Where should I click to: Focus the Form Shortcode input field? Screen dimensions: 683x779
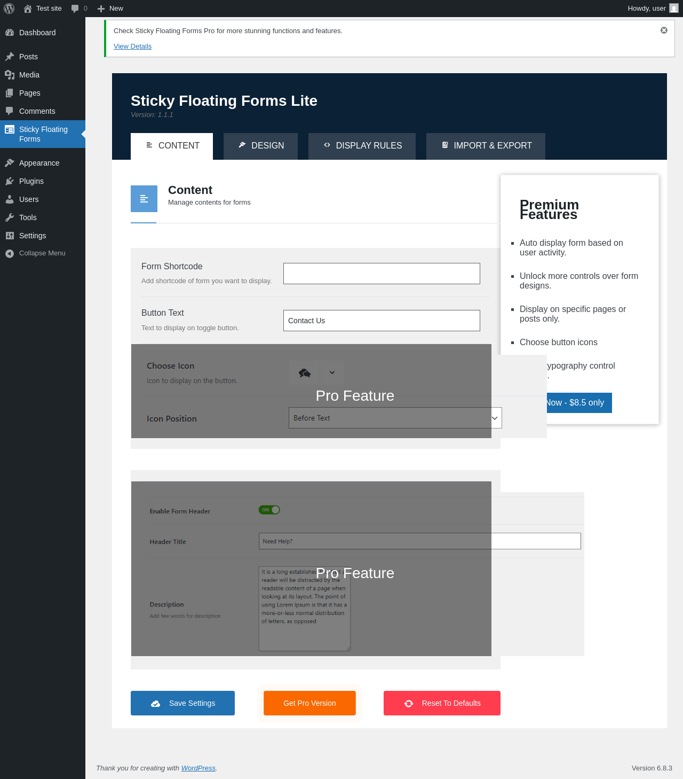coord(382,274)
